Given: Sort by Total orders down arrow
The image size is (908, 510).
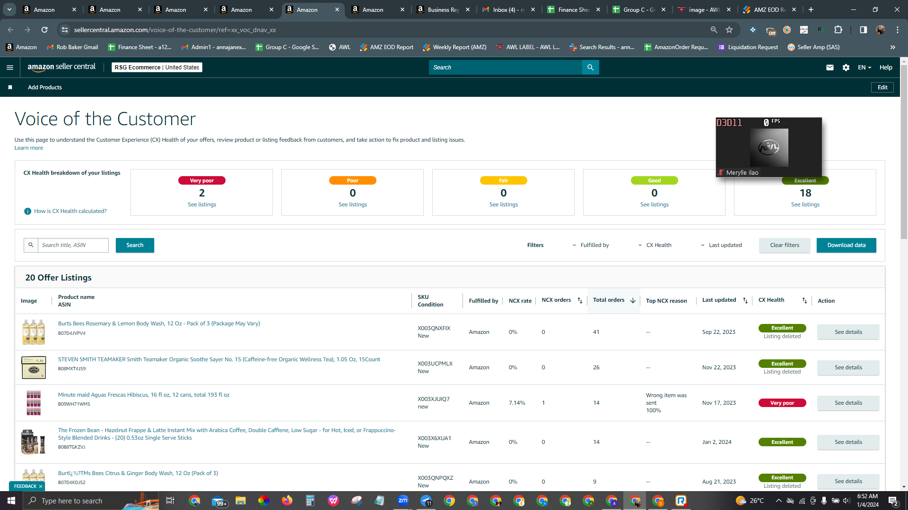Looking at the screenshot, I should click(633, 301).
